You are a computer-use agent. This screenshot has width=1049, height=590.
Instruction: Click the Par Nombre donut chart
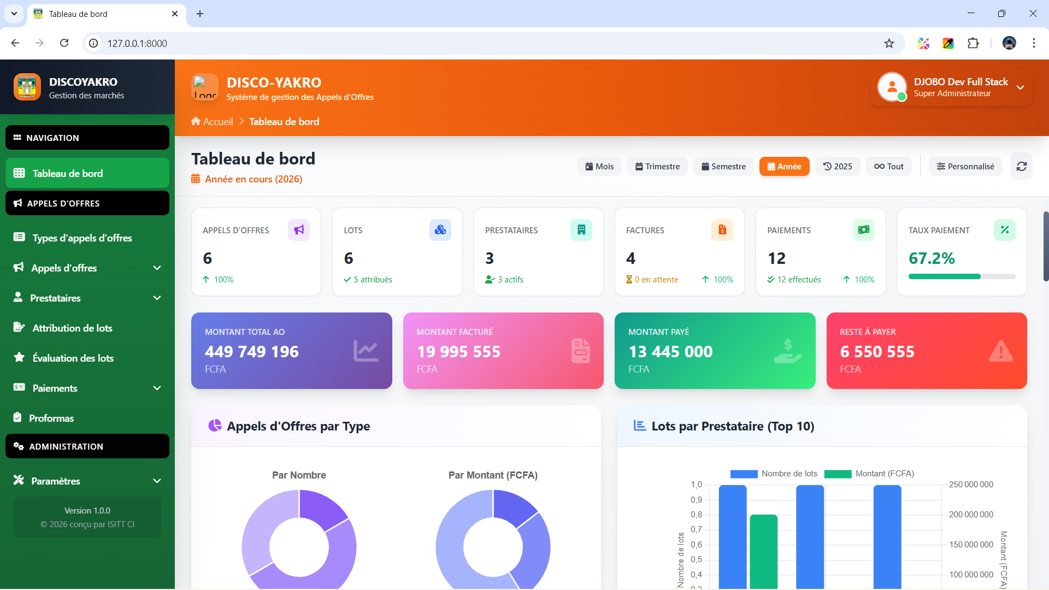coord(299,540)
